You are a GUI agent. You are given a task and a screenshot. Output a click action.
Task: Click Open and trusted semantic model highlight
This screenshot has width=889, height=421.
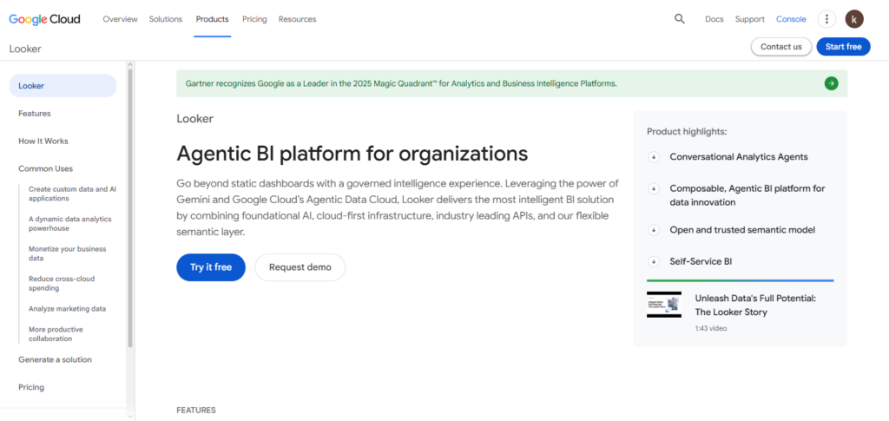tap(742, 230)
